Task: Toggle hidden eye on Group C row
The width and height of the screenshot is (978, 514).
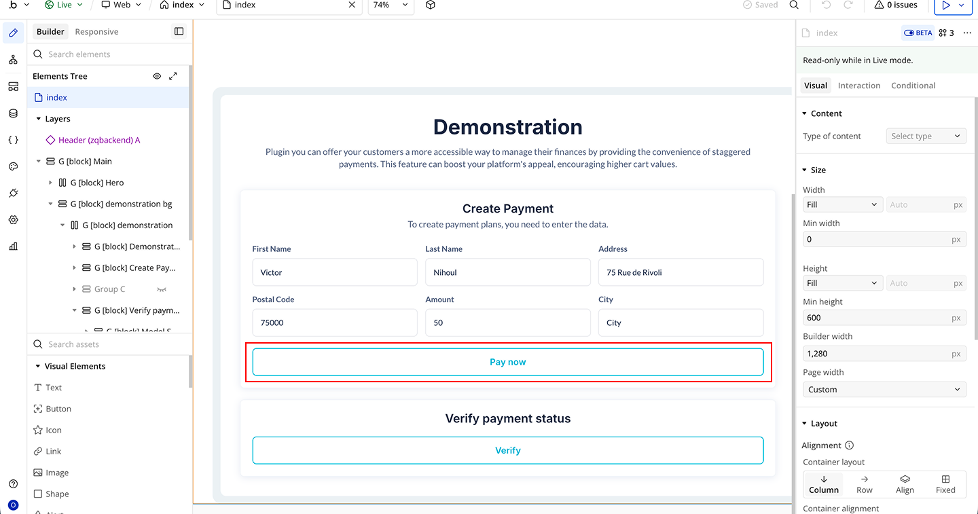Action: click(x=162, y=289)
